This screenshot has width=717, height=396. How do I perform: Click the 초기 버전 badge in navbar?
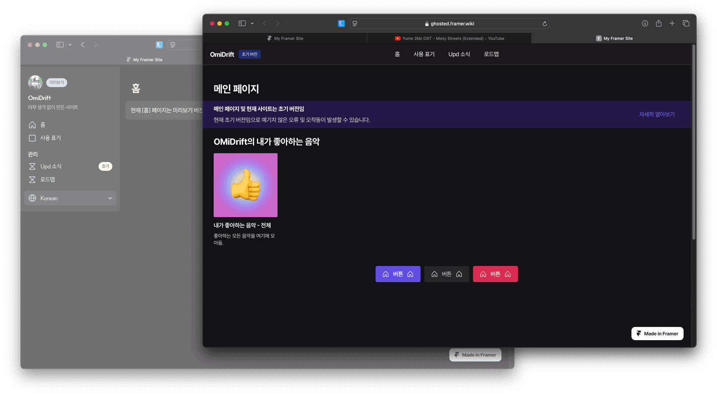[x=250, y=54]
